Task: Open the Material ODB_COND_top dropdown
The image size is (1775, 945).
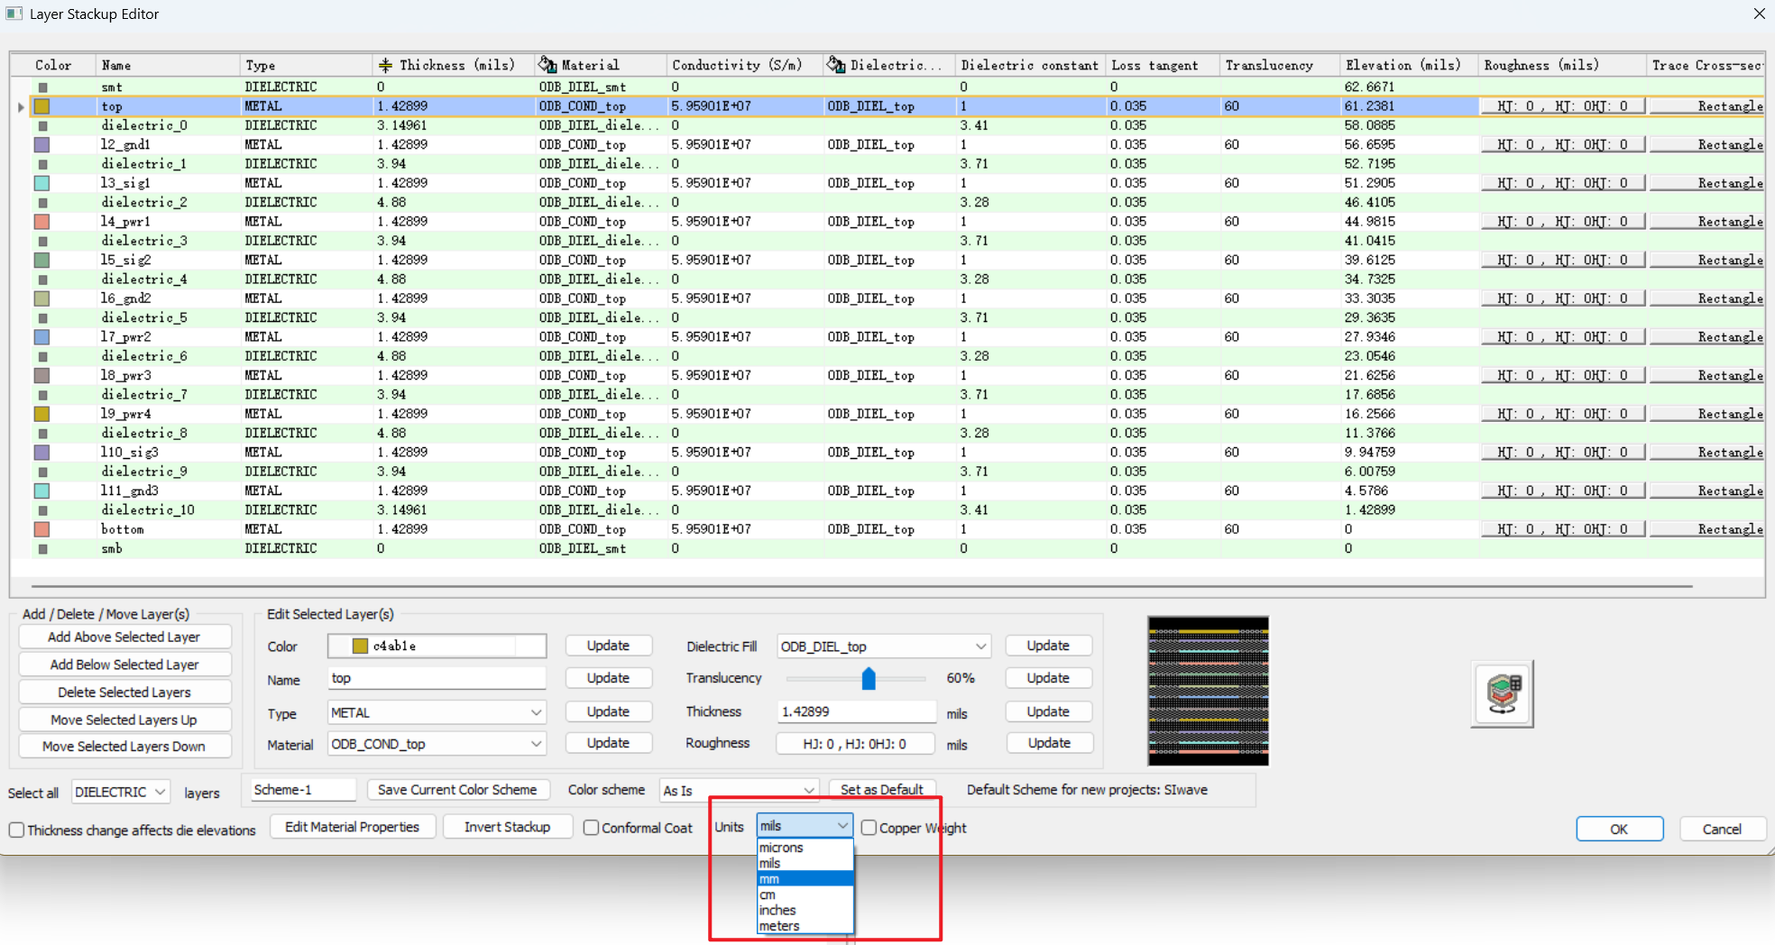Action: 437,744
